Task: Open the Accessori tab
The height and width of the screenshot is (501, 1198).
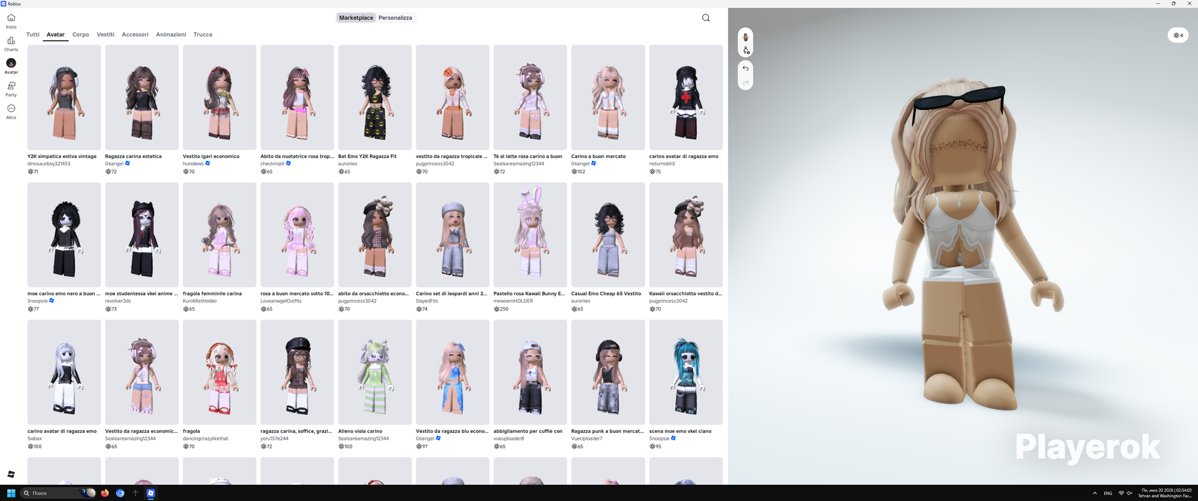Action: coord(135,35)
